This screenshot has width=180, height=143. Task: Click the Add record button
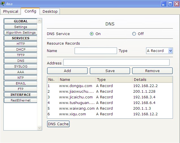[67, 71]
